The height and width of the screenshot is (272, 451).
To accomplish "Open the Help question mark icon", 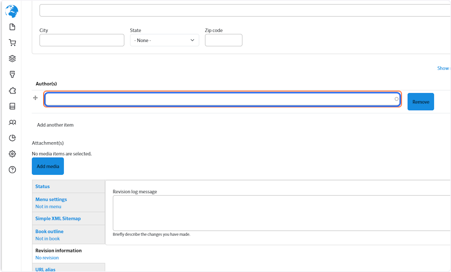I will pyautogui.click(x=12, y=170).
